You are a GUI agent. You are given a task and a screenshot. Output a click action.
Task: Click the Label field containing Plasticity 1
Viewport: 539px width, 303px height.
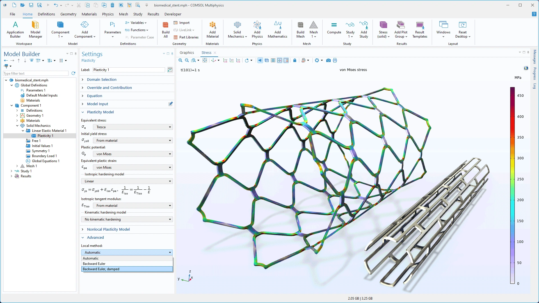pyautogui.click(x=129, y=70)
